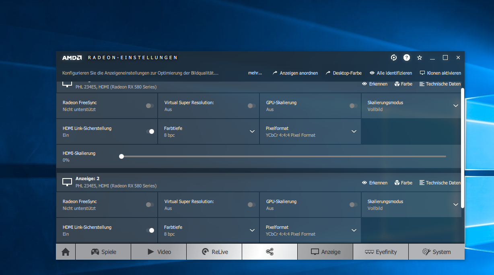Toggle Radeon FreeSync in upper display section
Image resolution: width=494 pixels, height=275 pixels.
pos(150,106)
